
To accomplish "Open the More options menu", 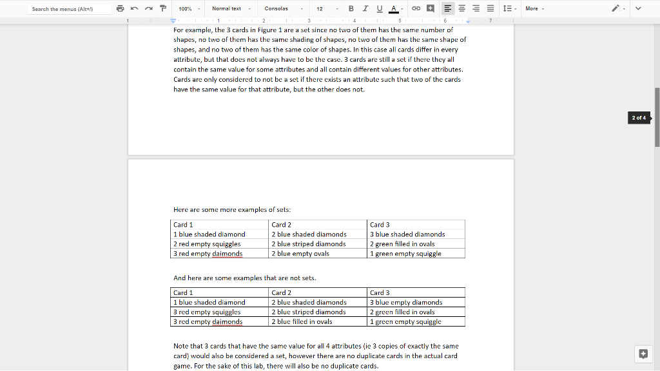I will (534, 8).
